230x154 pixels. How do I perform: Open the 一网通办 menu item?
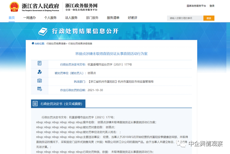click(29, 18)
